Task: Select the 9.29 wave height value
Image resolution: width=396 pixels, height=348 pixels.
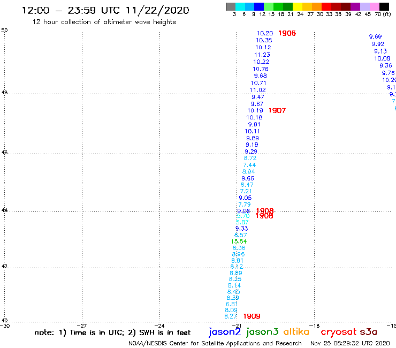Action: [251, 152]
